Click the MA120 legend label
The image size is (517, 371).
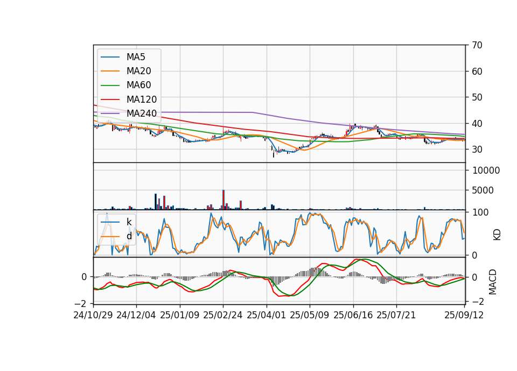(142, 99)
